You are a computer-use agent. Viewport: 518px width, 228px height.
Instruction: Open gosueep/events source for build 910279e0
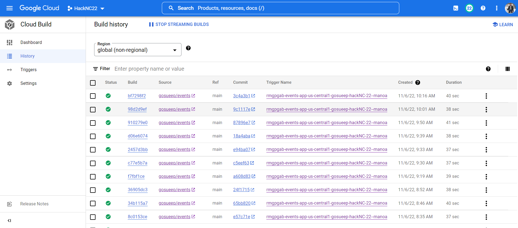point(175,123)
